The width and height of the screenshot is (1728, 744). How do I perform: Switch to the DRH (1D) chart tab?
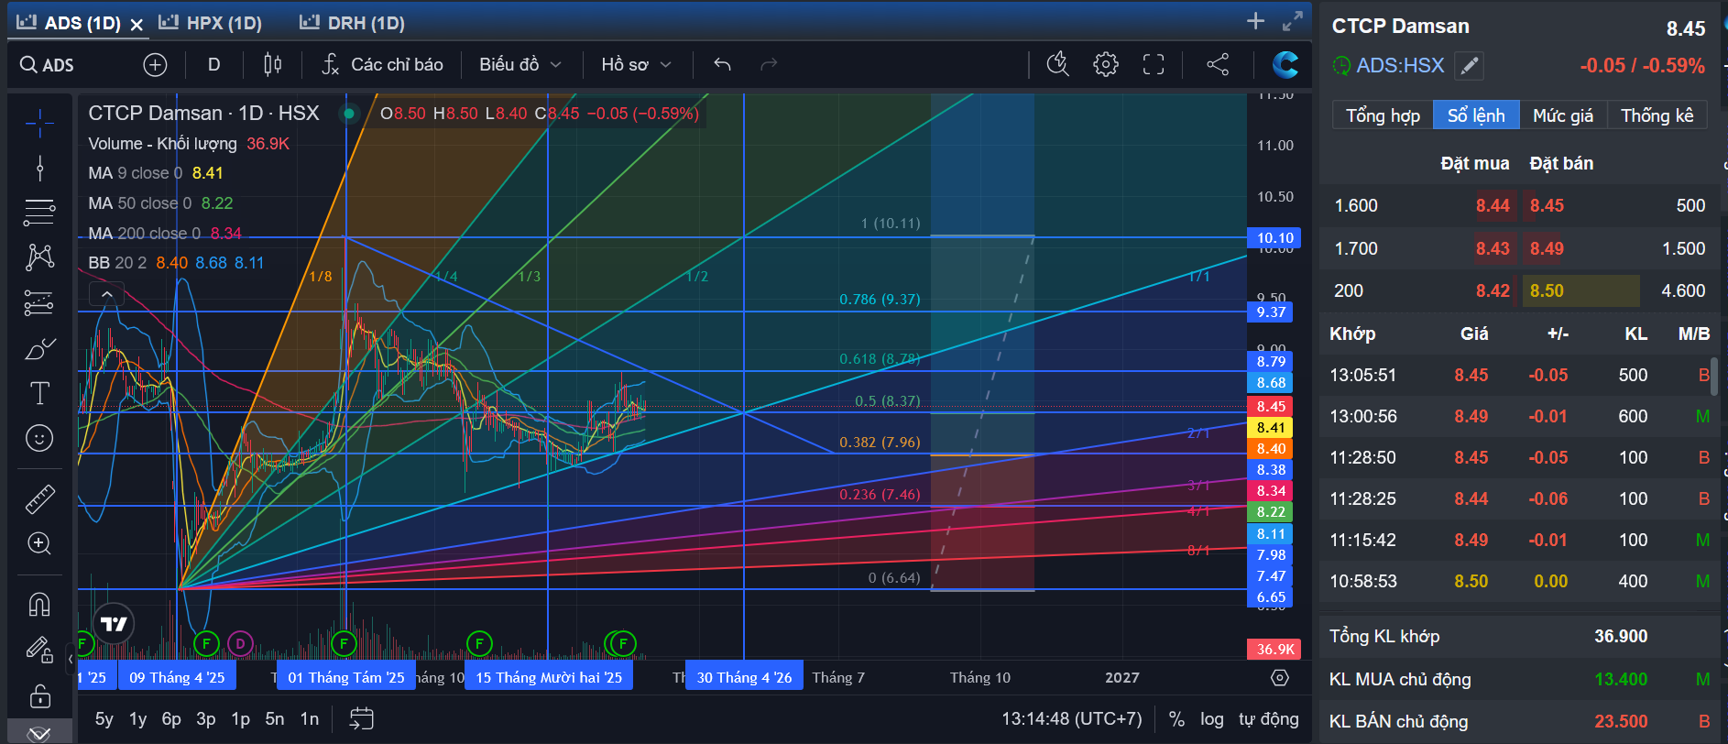tap(353, 23)
